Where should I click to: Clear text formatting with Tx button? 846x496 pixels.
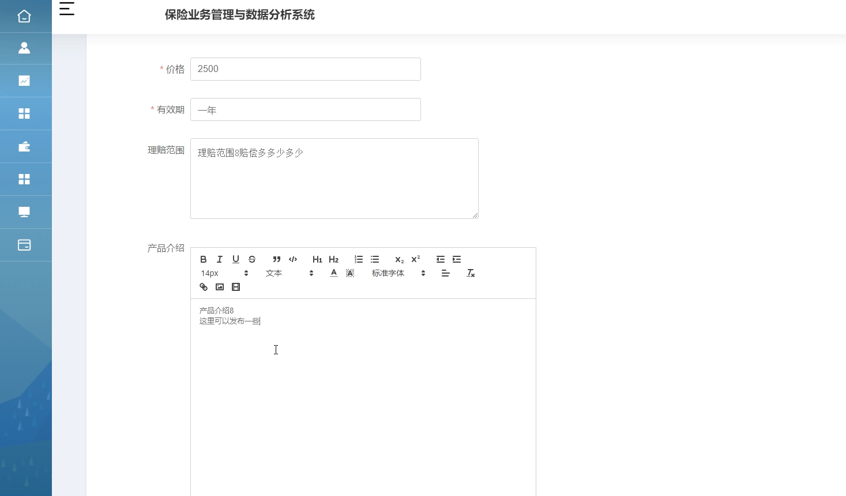[x=470, y=273]
